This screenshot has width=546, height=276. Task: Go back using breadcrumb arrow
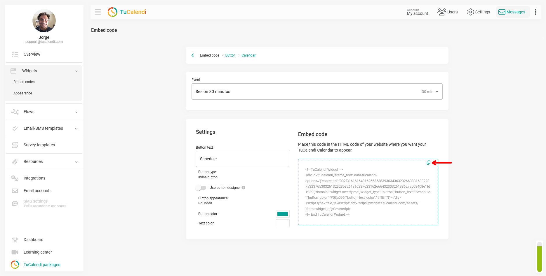tap(193, 55)
